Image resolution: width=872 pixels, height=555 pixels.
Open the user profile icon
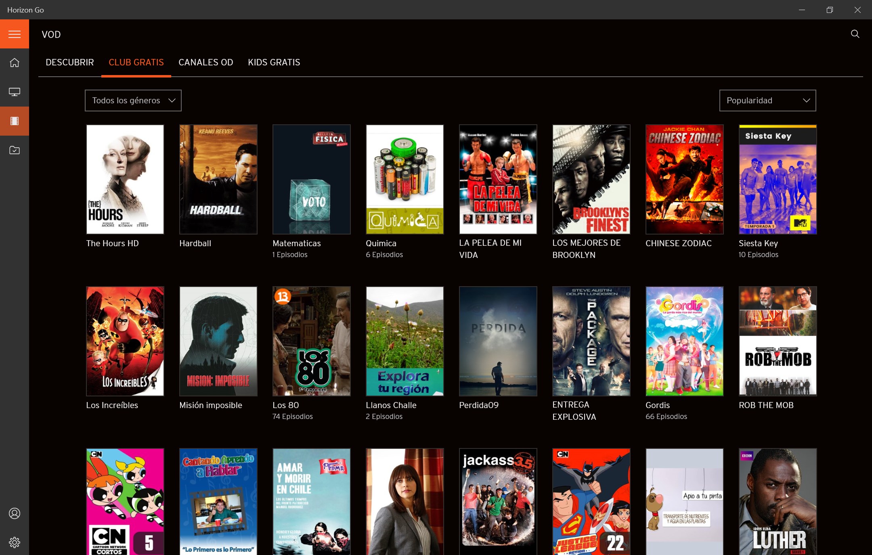point(15,513)
